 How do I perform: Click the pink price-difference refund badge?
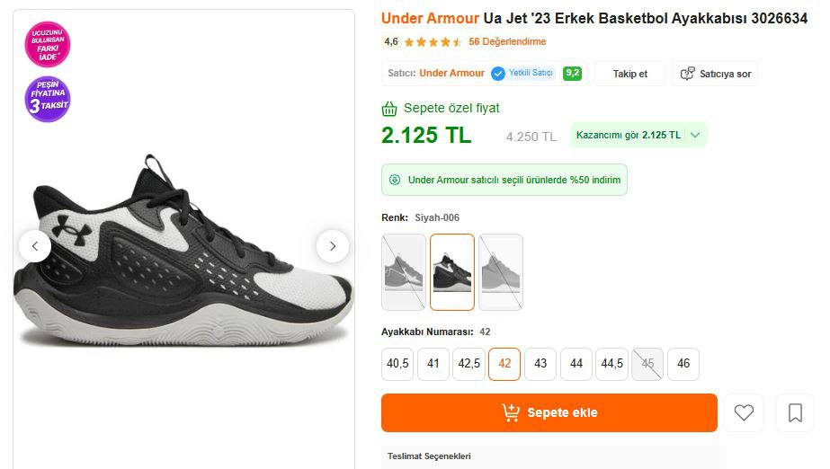tap(47, 45)
